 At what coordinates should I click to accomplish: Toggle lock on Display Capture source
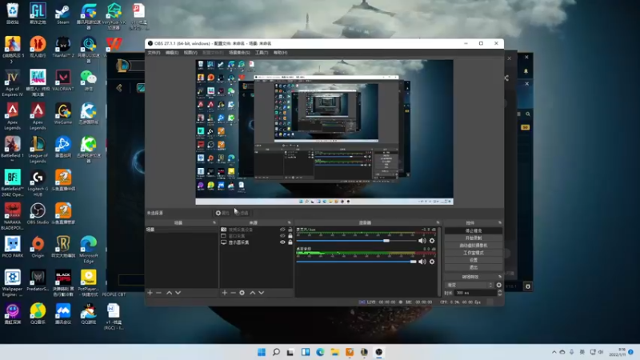tap(290, 242)
